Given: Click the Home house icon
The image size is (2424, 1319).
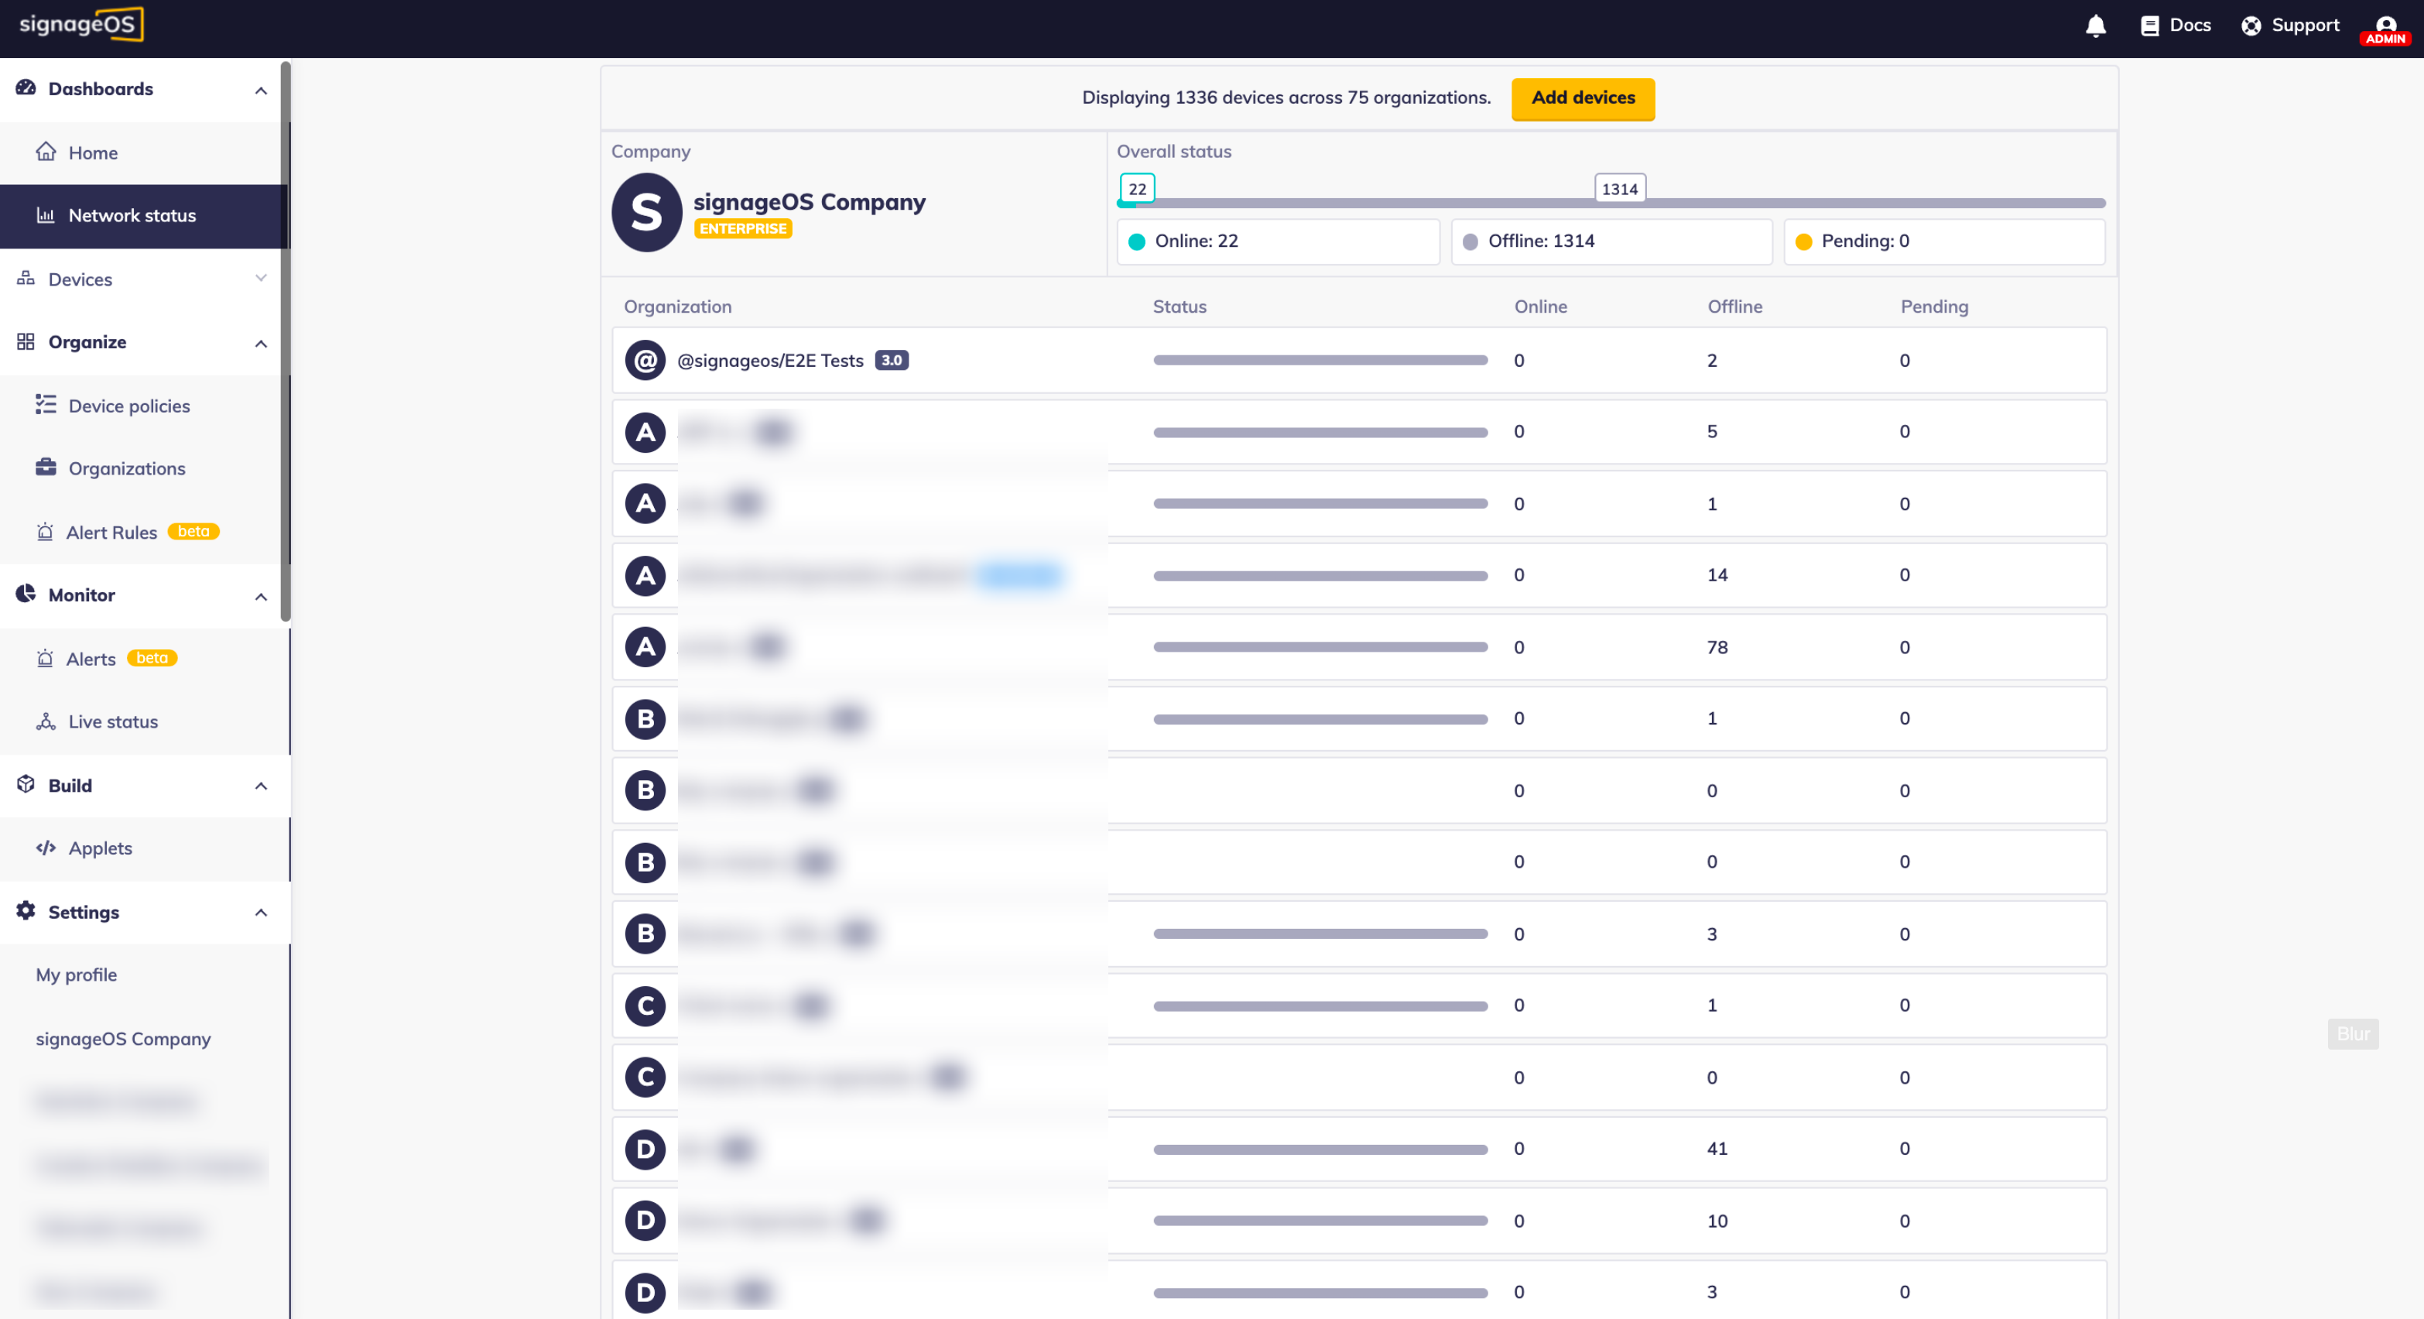Looking at the screenshot, I should click(45, 152).
